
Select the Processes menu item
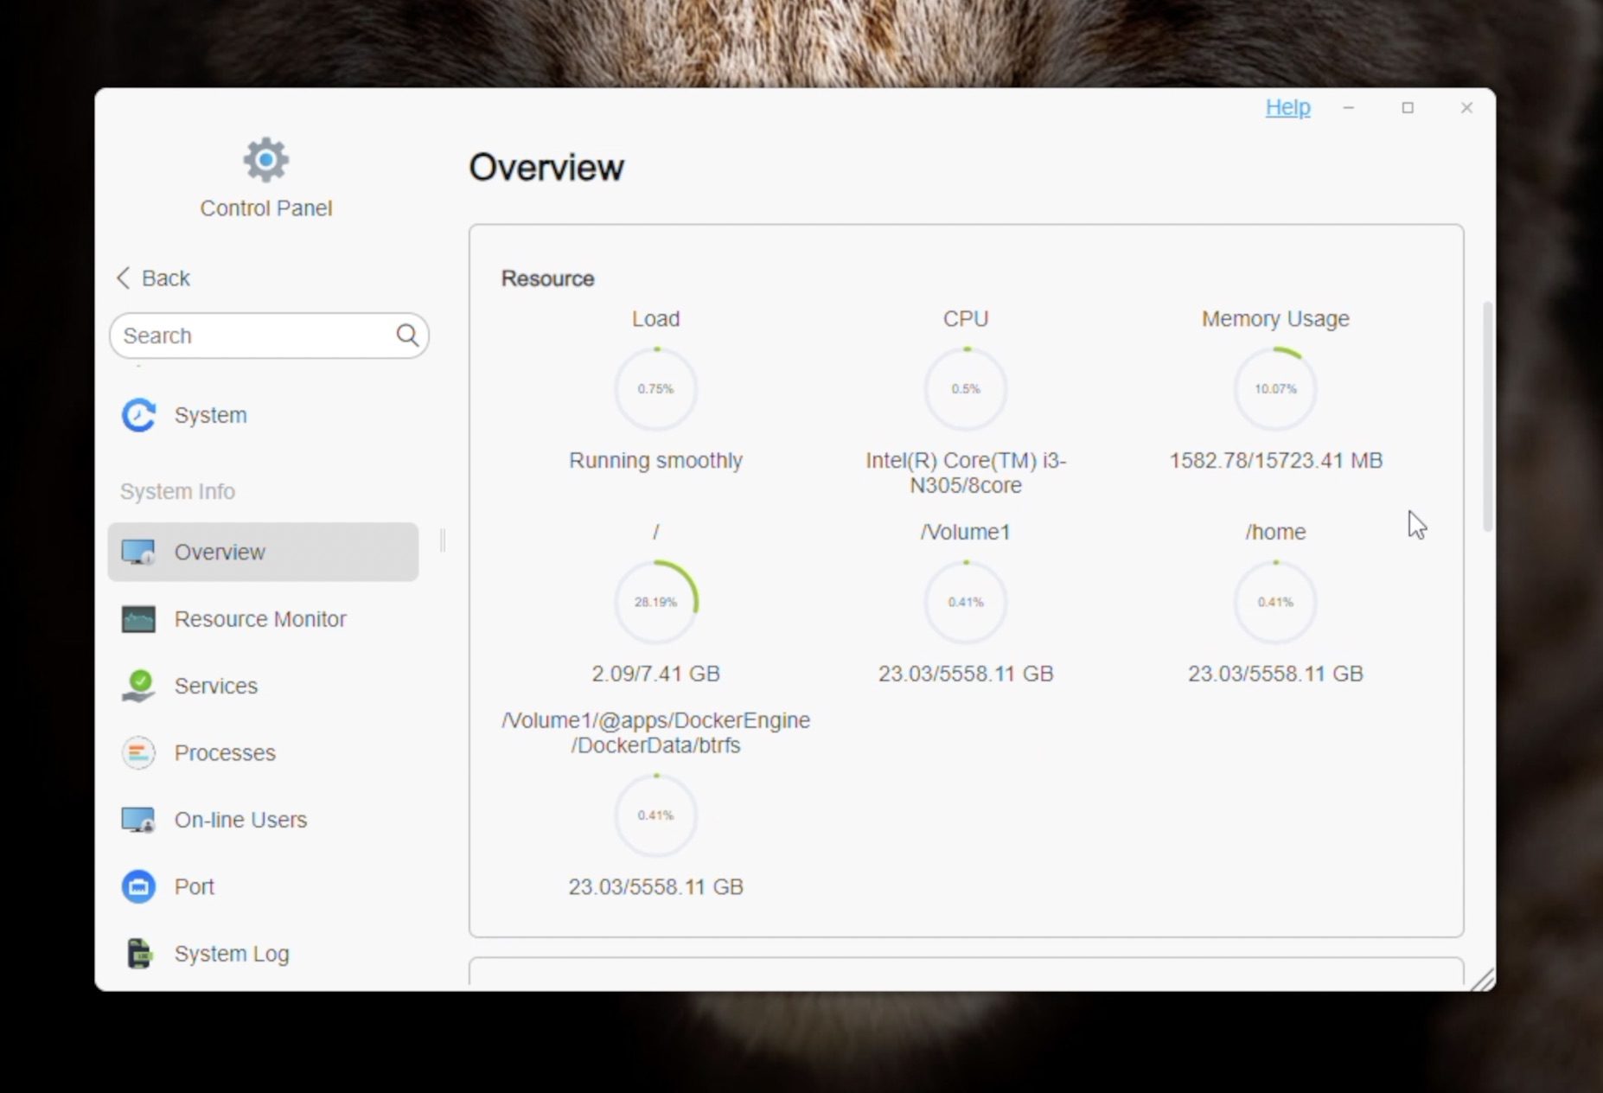225,753
